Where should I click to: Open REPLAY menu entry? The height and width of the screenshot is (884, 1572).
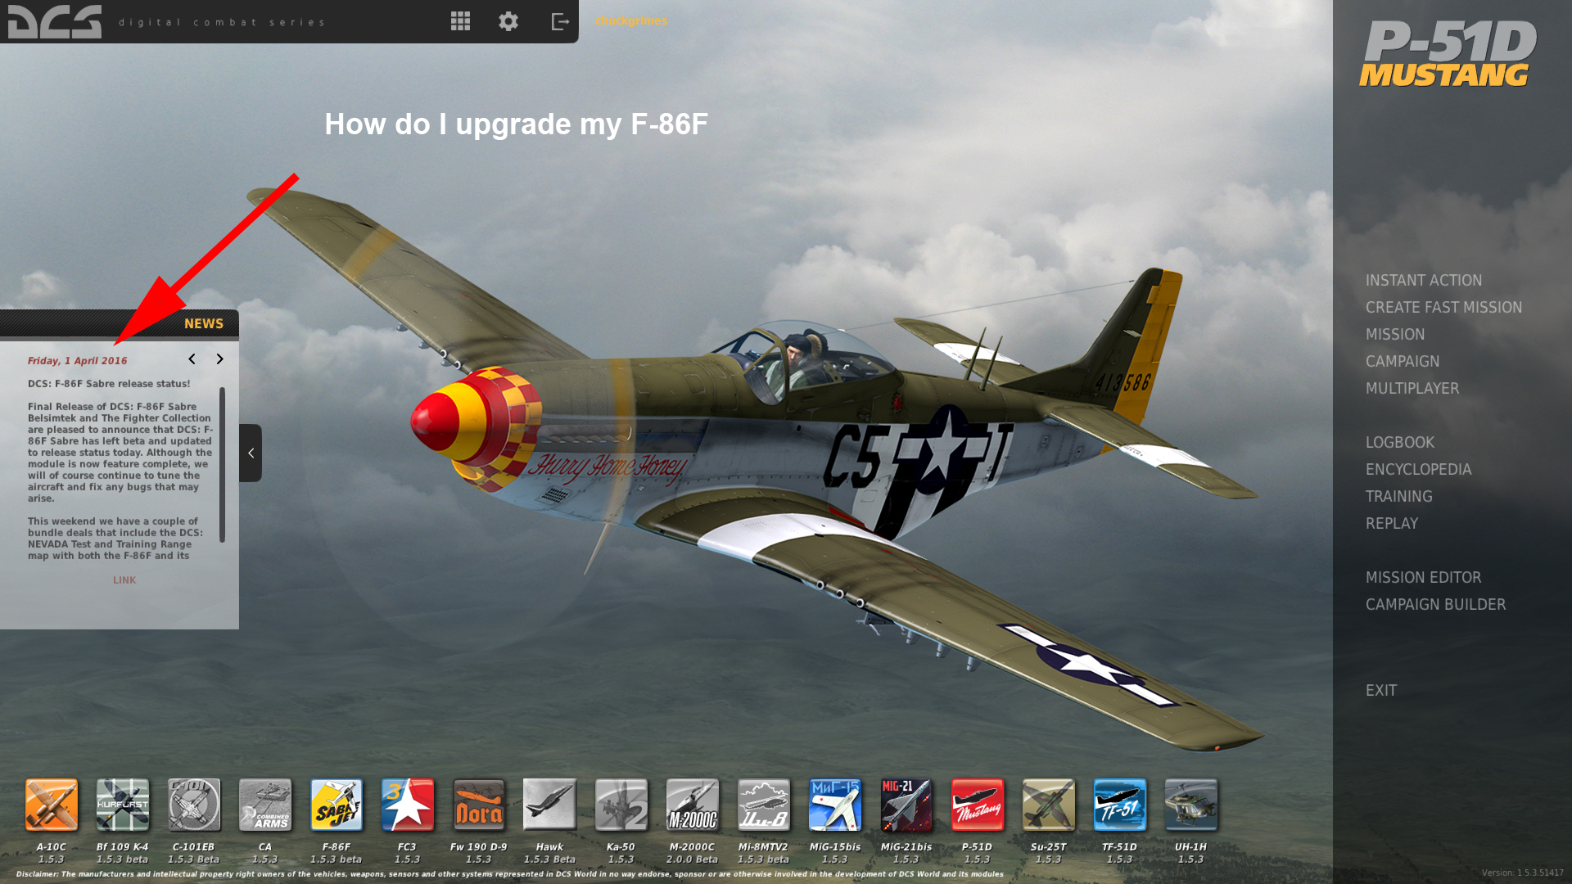[1392, 523]
